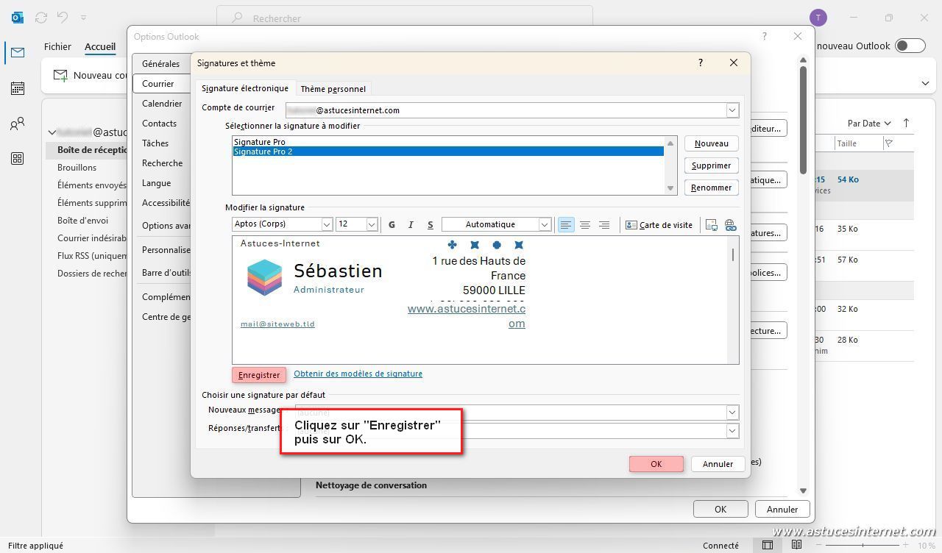Align signature text to the left

[565, 225]
